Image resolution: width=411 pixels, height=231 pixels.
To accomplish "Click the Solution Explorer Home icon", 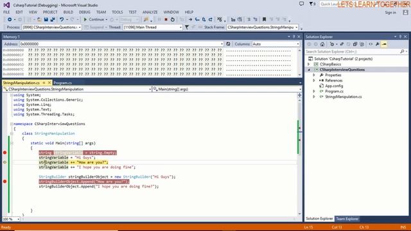I will [x=322, y=44].
